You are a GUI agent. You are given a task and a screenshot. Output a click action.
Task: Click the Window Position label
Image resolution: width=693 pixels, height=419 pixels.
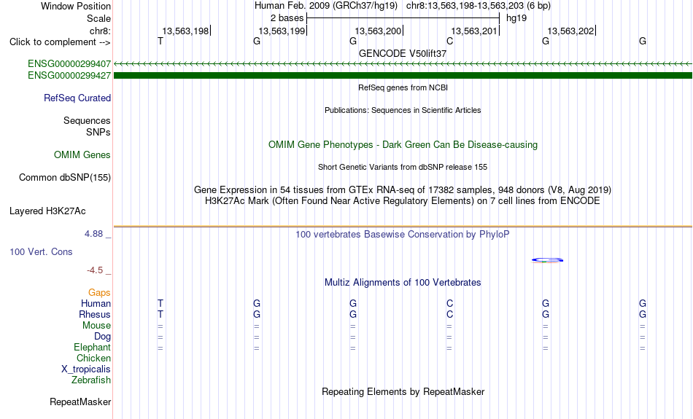(76, 6)
